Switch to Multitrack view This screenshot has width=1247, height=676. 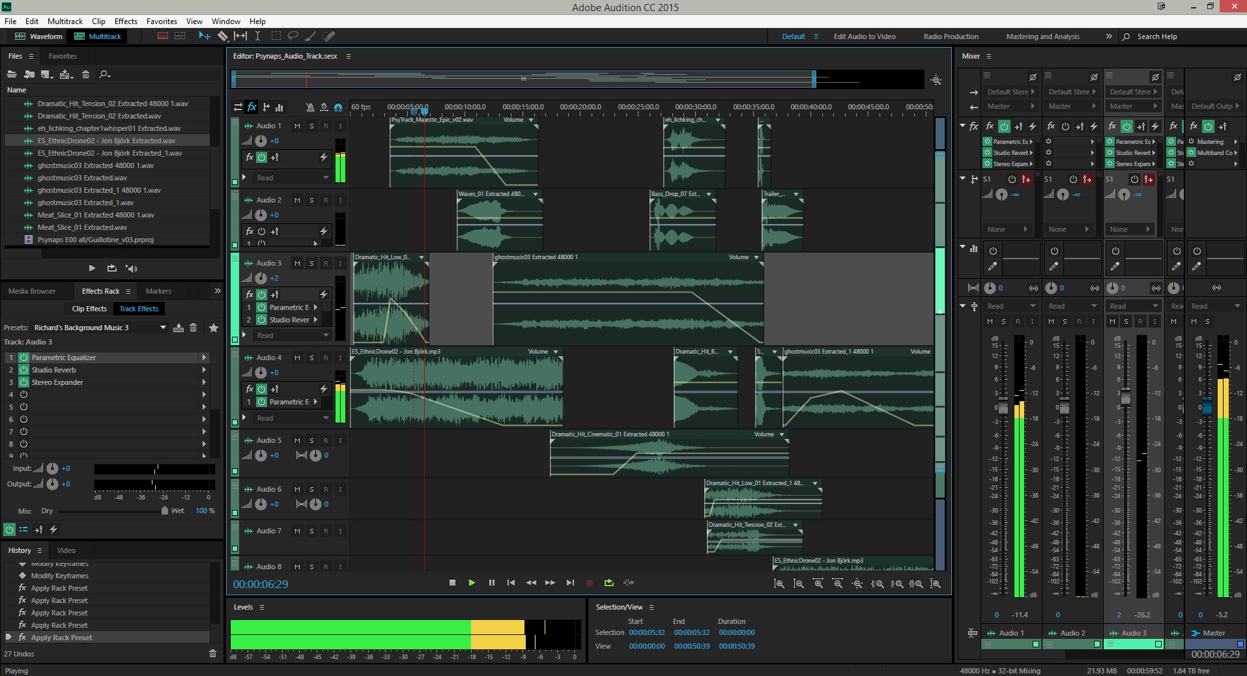pos(98,36)
